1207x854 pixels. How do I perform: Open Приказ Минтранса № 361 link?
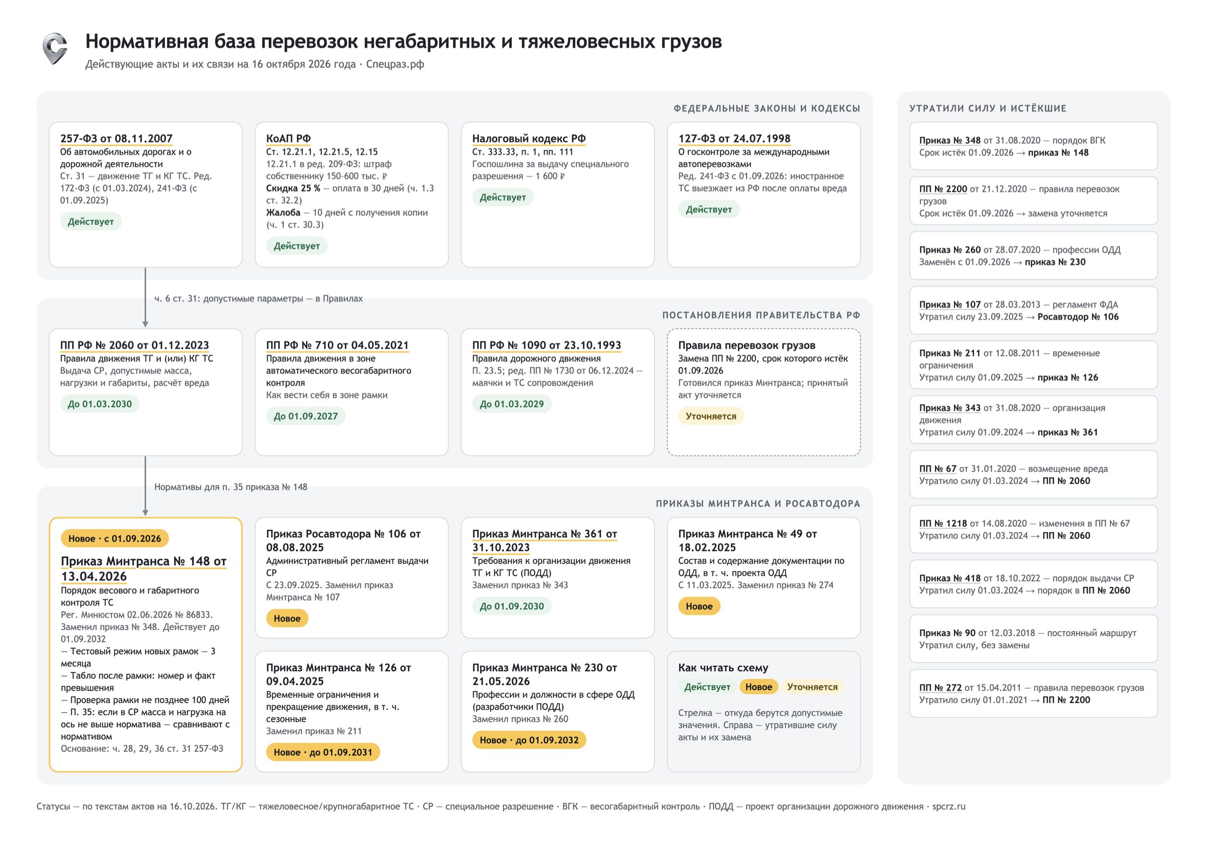click(x=545, y=540)
